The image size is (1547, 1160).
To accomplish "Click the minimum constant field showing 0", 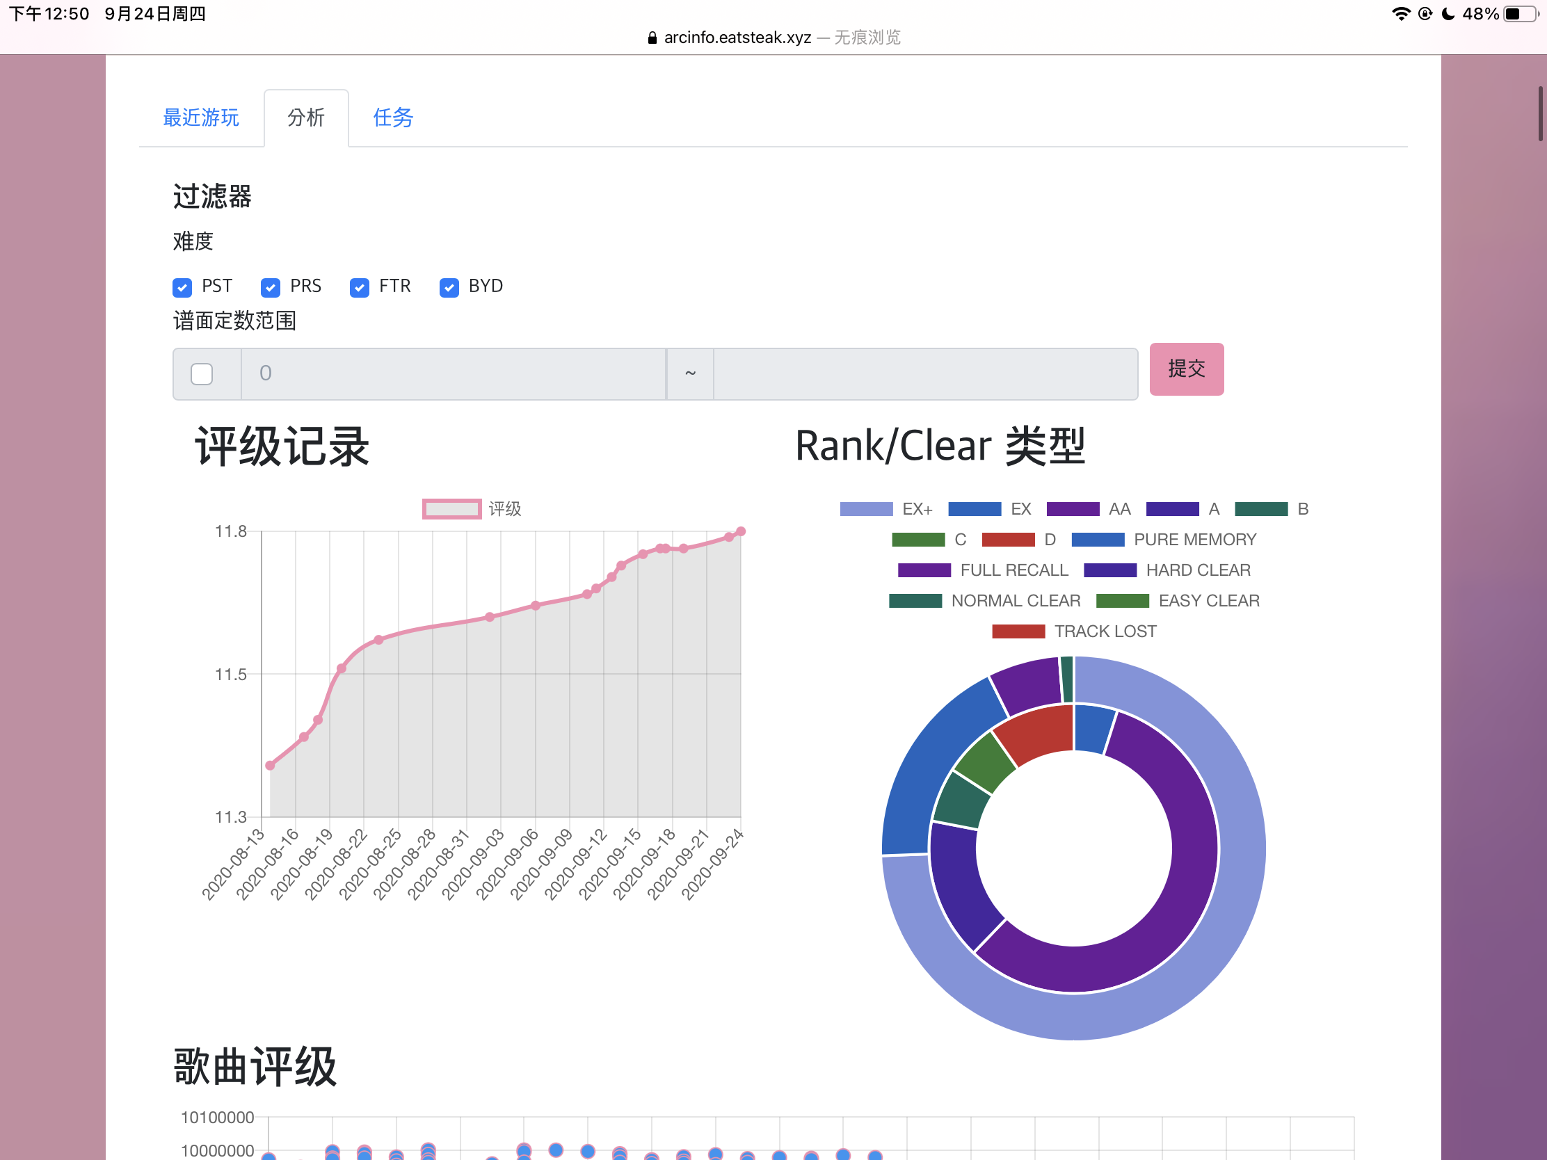I will tap(453, 374).
